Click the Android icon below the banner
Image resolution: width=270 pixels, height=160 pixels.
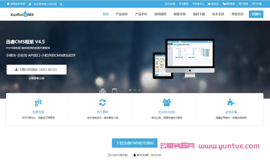point(103,91)
